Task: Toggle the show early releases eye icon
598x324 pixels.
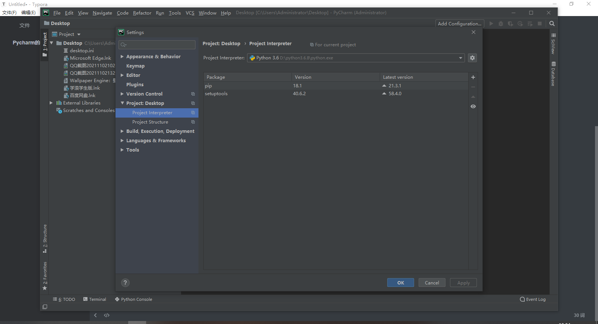Action: (x=473, y=106)
